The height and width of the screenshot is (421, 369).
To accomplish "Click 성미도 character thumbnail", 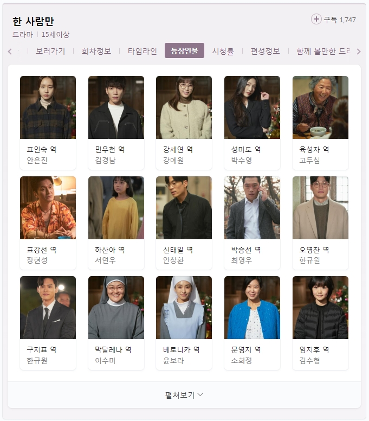I will pyautogui.click(x=252, y=107).
